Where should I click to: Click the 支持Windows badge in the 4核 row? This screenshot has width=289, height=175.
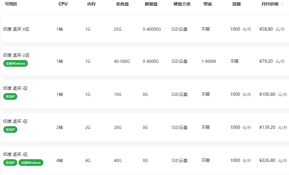click(x=31, y=163)
